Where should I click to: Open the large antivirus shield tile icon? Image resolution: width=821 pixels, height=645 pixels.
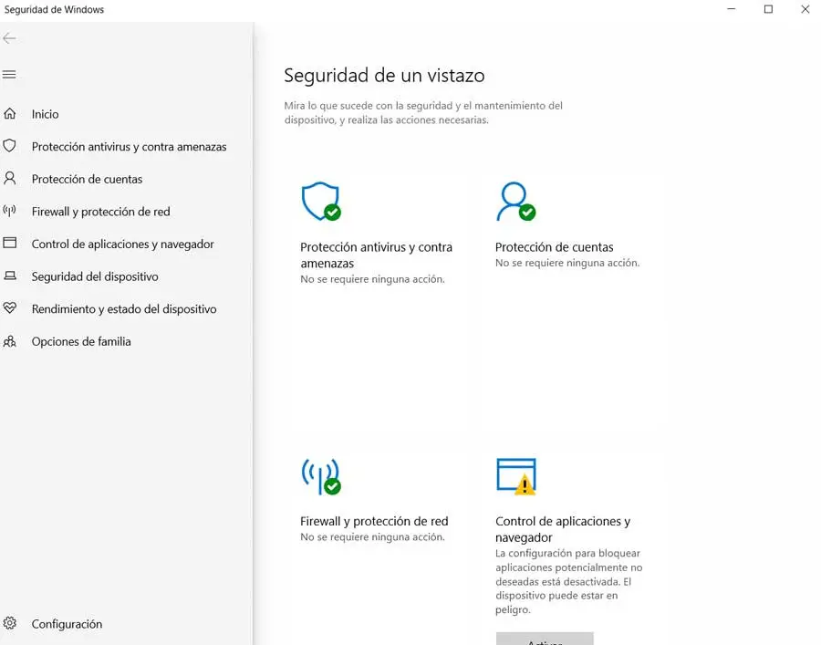(321, 202)
